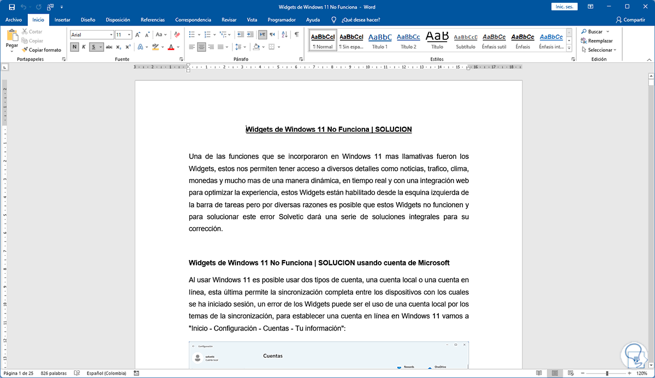Apply superscript formatting
Image resolution: width=655 pixels, height=378 pixels.
tap(128, 48)
